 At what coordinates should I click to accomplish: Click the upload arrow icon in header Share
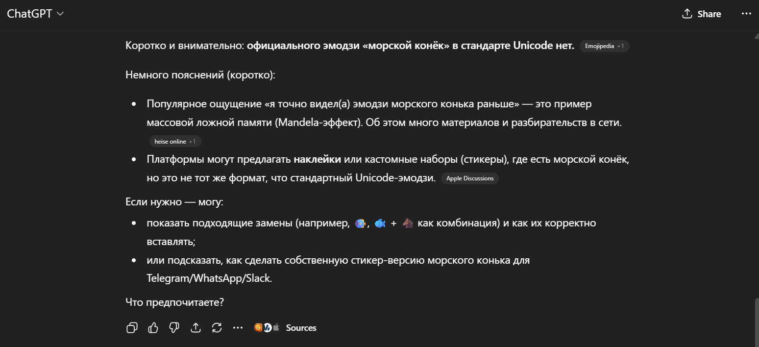[x=687, y=14]
